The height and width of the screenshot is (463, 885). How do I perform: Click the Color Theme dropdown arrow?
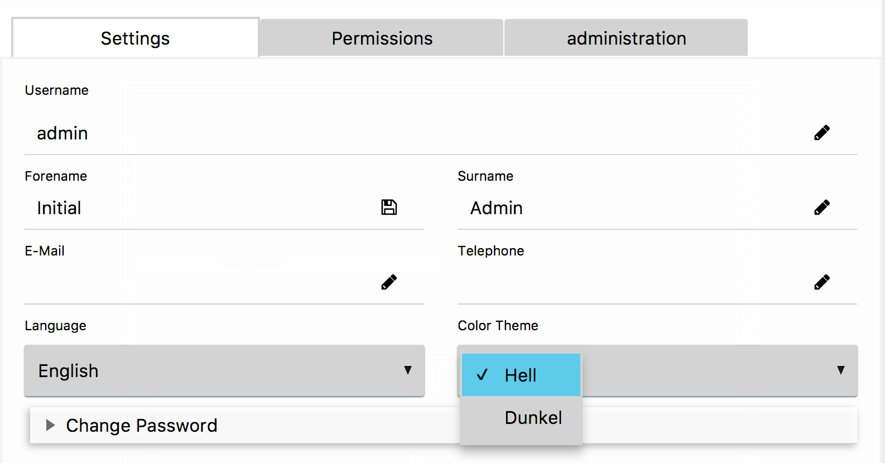[x=840, y=370]
